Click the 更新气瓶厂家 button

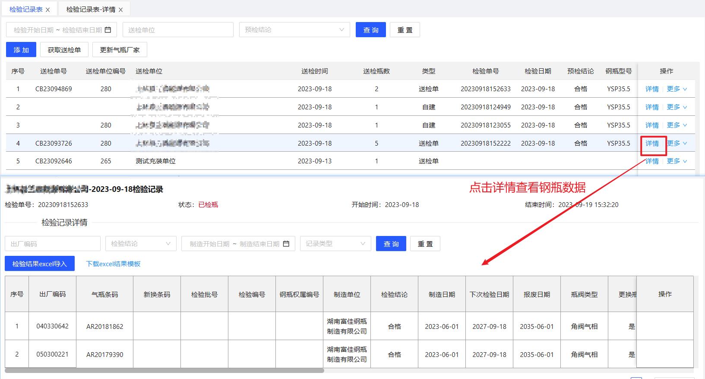point(120,50)
